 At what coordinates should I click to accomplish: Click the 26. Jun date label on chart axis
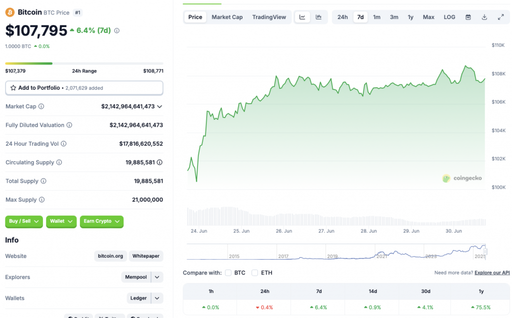[284, 231]
